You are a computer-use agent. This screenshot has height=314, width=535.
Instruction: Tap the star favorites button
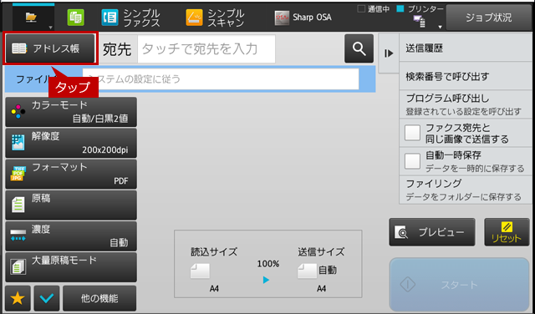[x=18, y=298]
